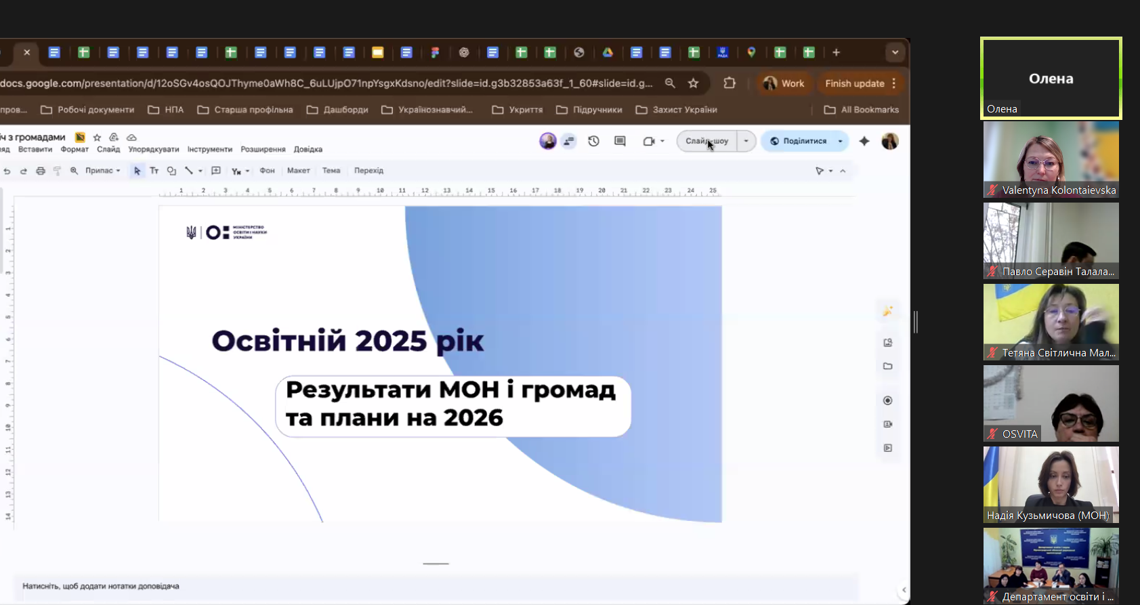
Task: Show the side panel arrow
Action: (x=904, y=589)
